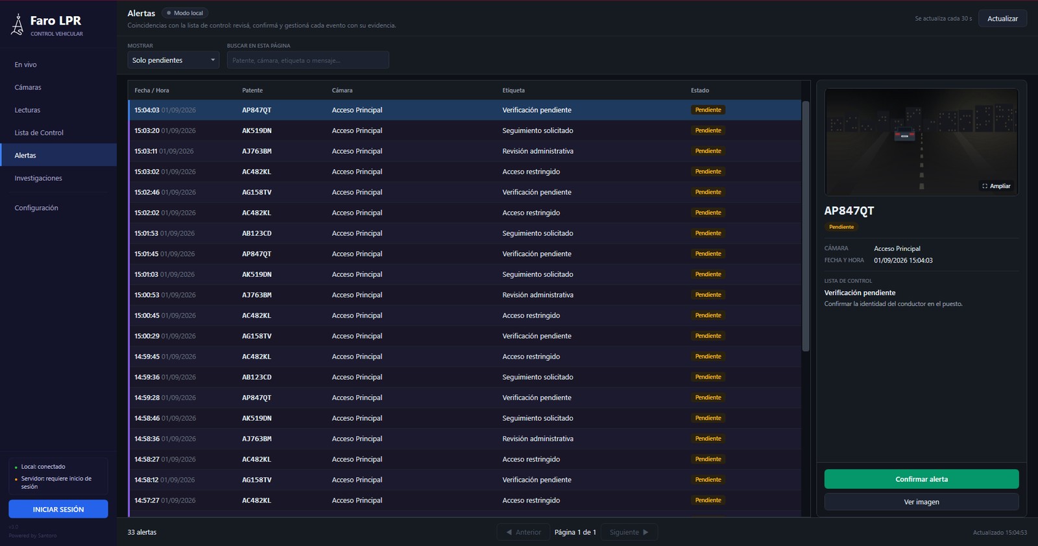Click the green Confirmar alerta button

(921, 479)
